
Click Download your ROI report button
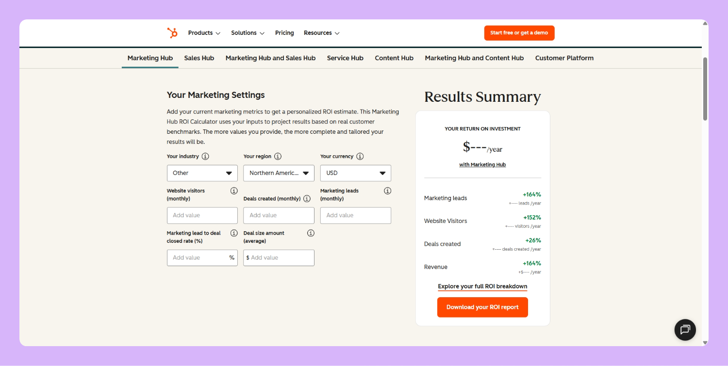482,307
